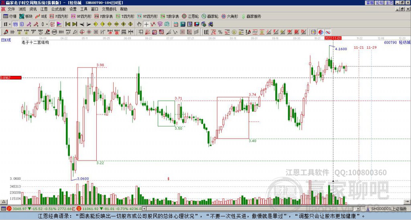This screenshot has height=220, width=411.
Task: Click the 老子十二宫结构 indicator label
Action: point(35,42)
